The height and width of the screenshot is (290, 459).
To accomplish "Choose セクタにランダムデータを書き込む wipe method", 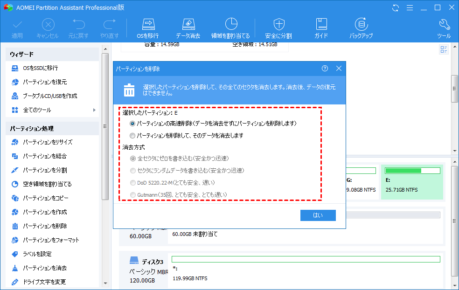I will pyautogui.click(x=133, y=171).
